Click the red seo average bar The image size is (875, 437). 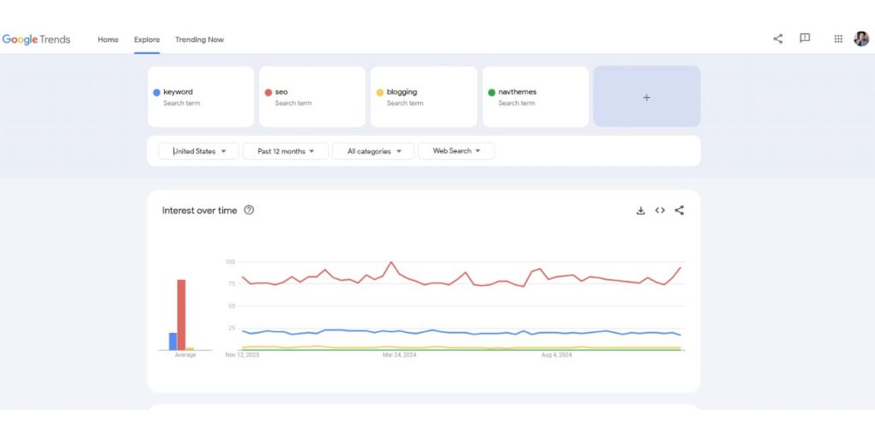(181, 315)
